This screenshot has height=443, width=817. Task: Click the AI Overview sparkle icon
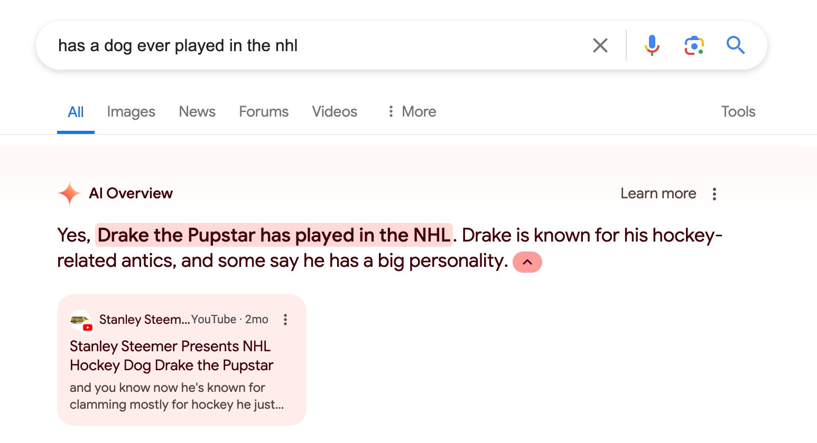[69, 193]
